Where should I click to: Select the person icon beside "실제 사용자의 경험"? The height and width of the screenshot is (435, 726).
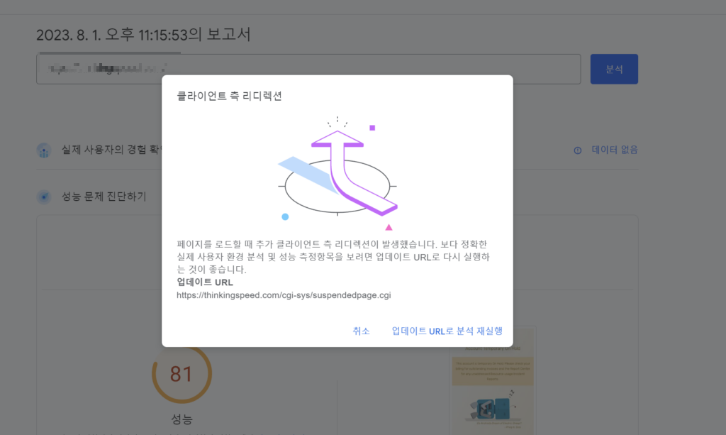point(45,150)
